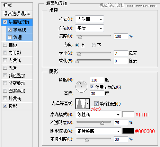Enable the 颜色叠加 checkbox
Screen dimensions: 160x147
tap(5, 75)
